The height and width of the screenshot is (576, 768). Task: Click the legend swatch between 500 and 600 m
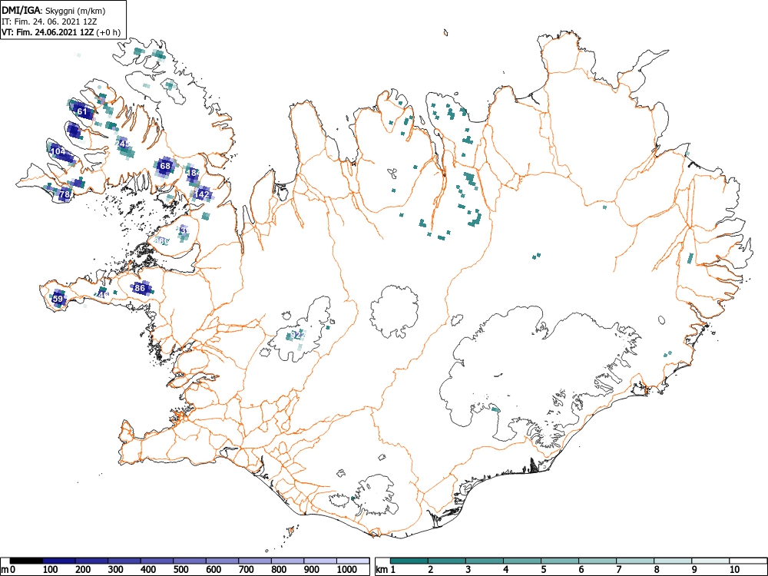190,561
